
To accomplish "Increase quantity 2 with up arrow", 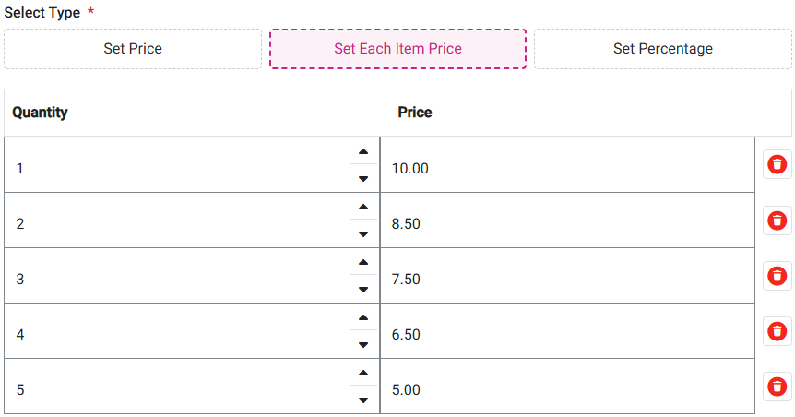I will pyautogui.click(x=363, y=207).
